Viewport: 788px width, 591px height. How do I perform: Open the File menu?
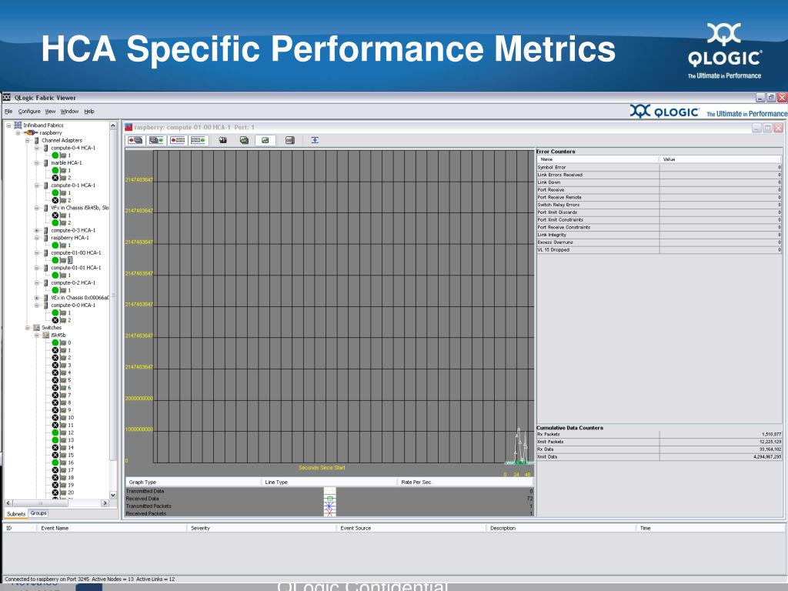(x=8, y=111)
